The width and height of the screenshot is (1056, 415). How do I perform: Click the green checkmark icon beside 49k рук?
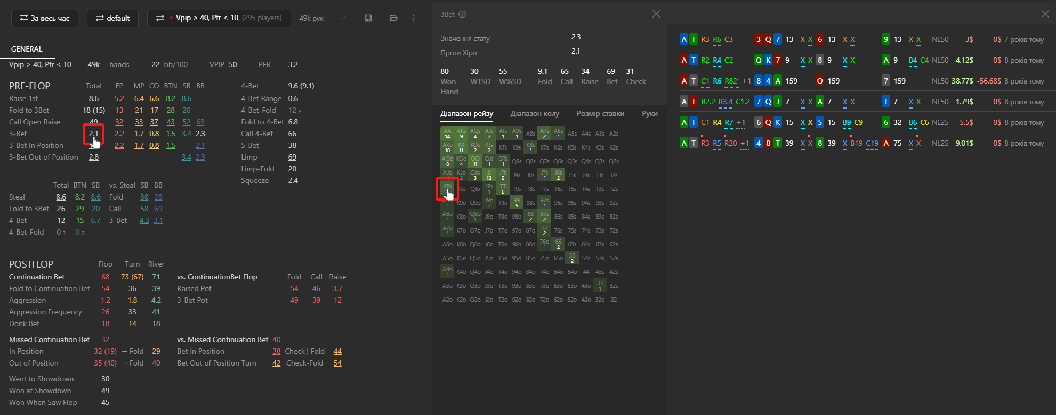pos(342,18)
